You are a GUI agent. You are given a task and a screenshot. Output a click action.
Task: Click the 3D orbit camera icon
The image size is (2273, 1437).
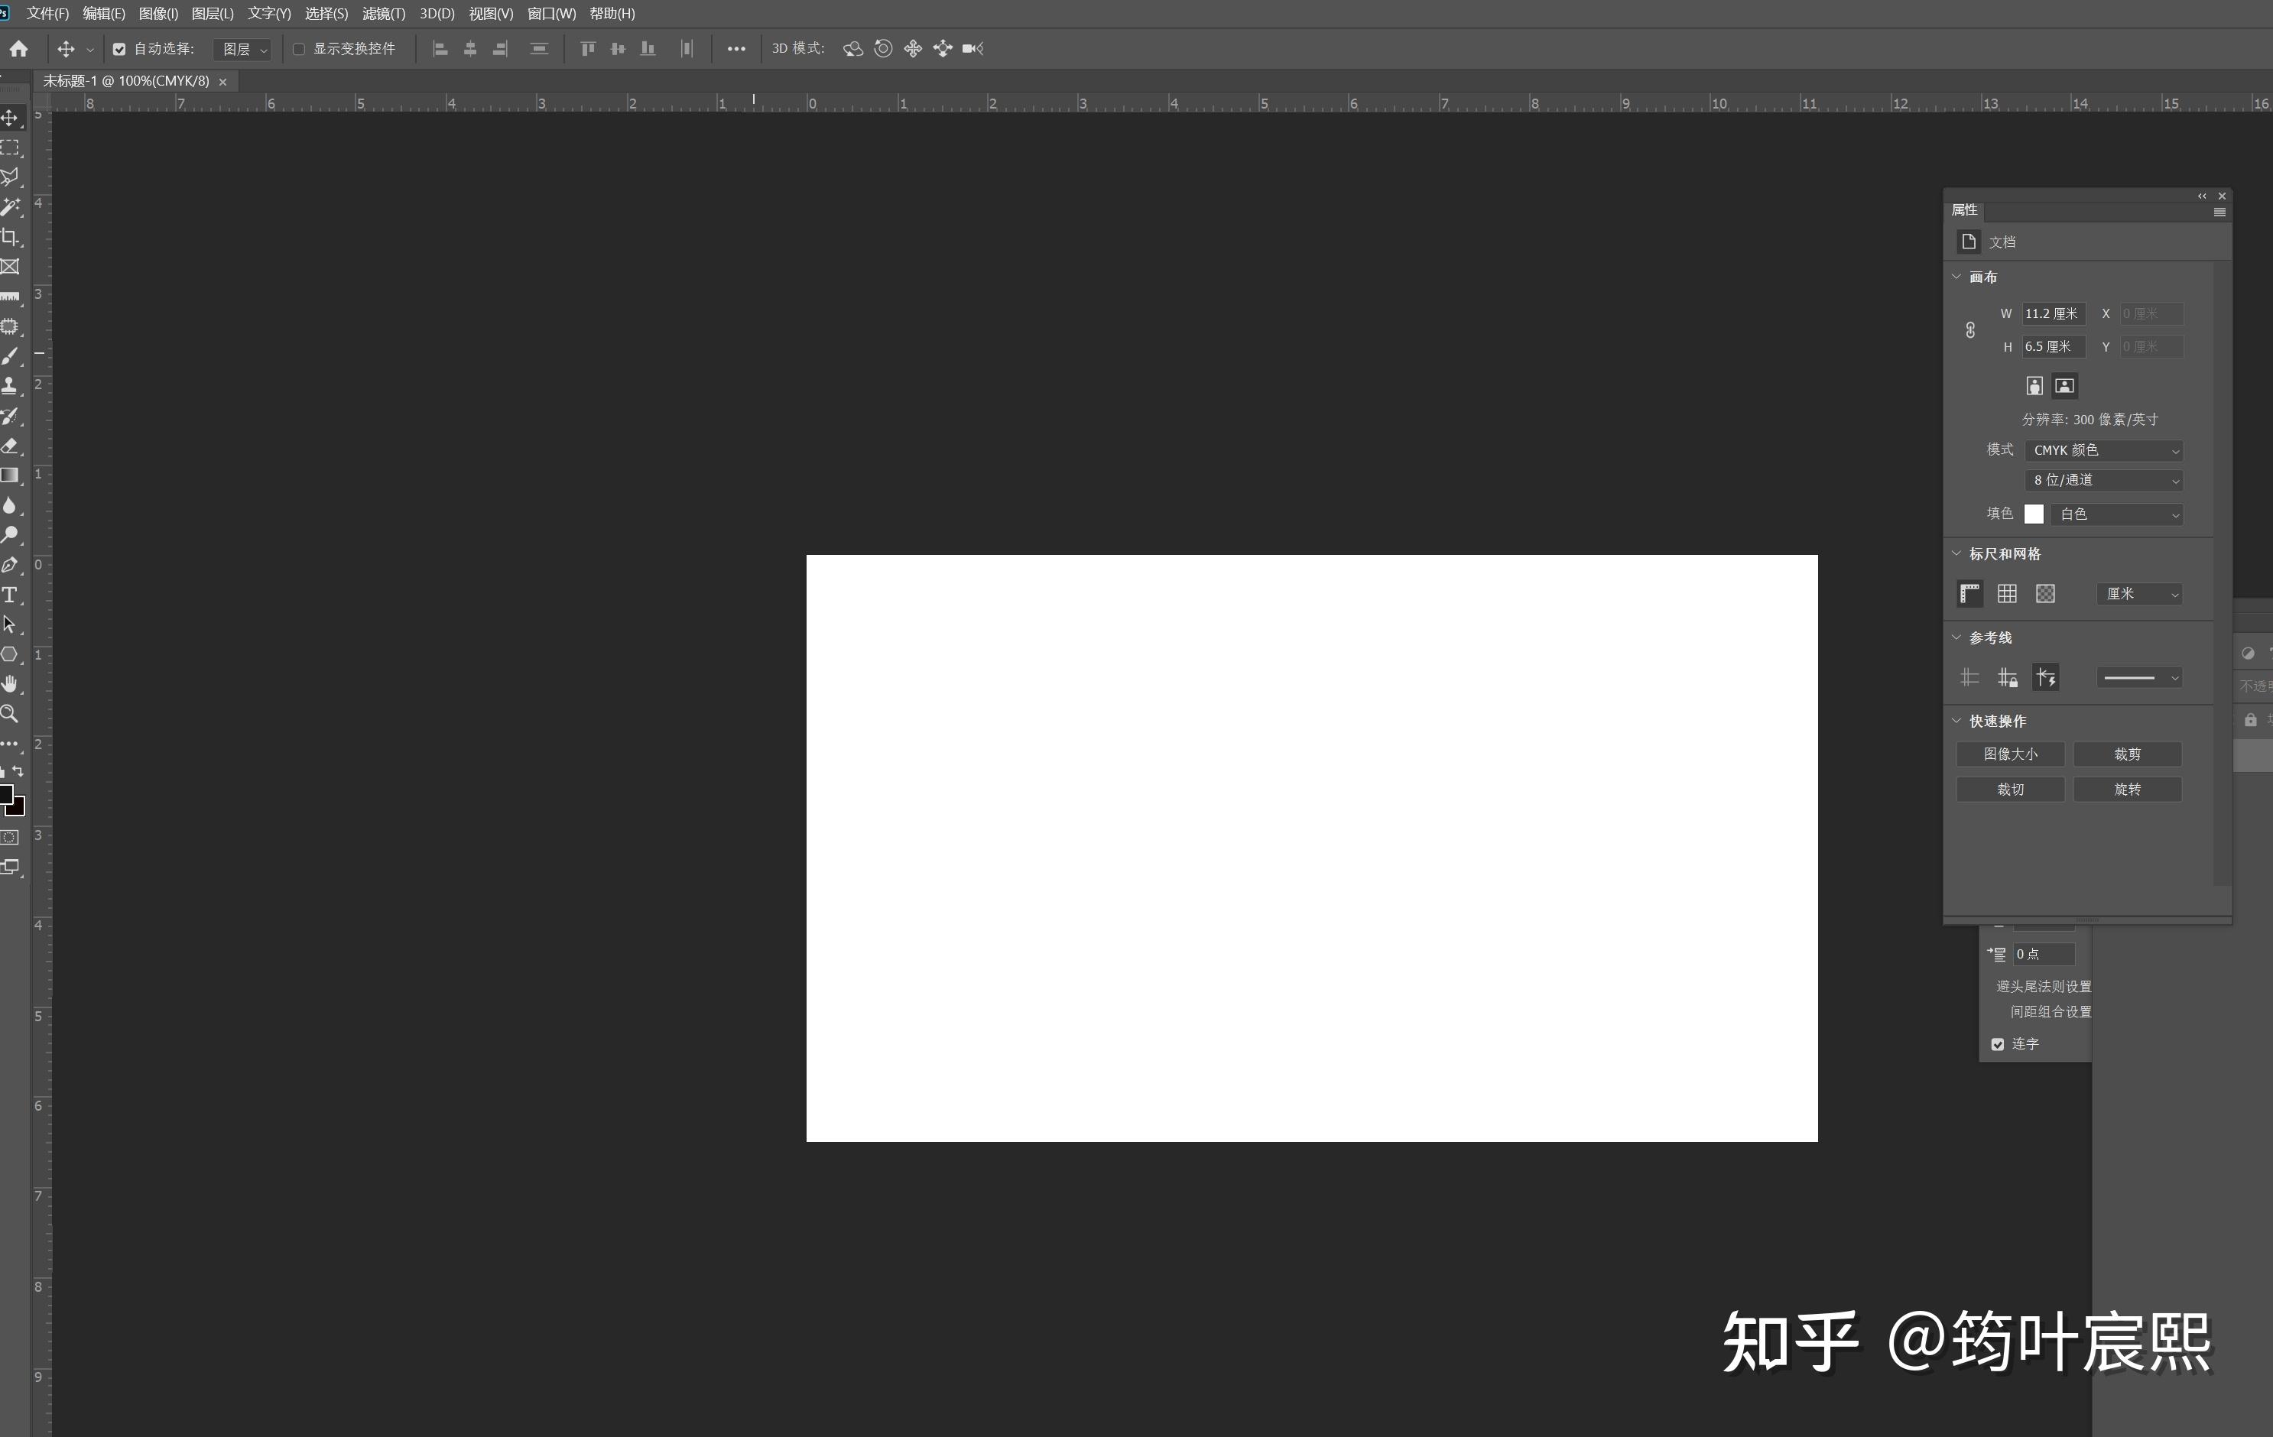coord(852,48)
